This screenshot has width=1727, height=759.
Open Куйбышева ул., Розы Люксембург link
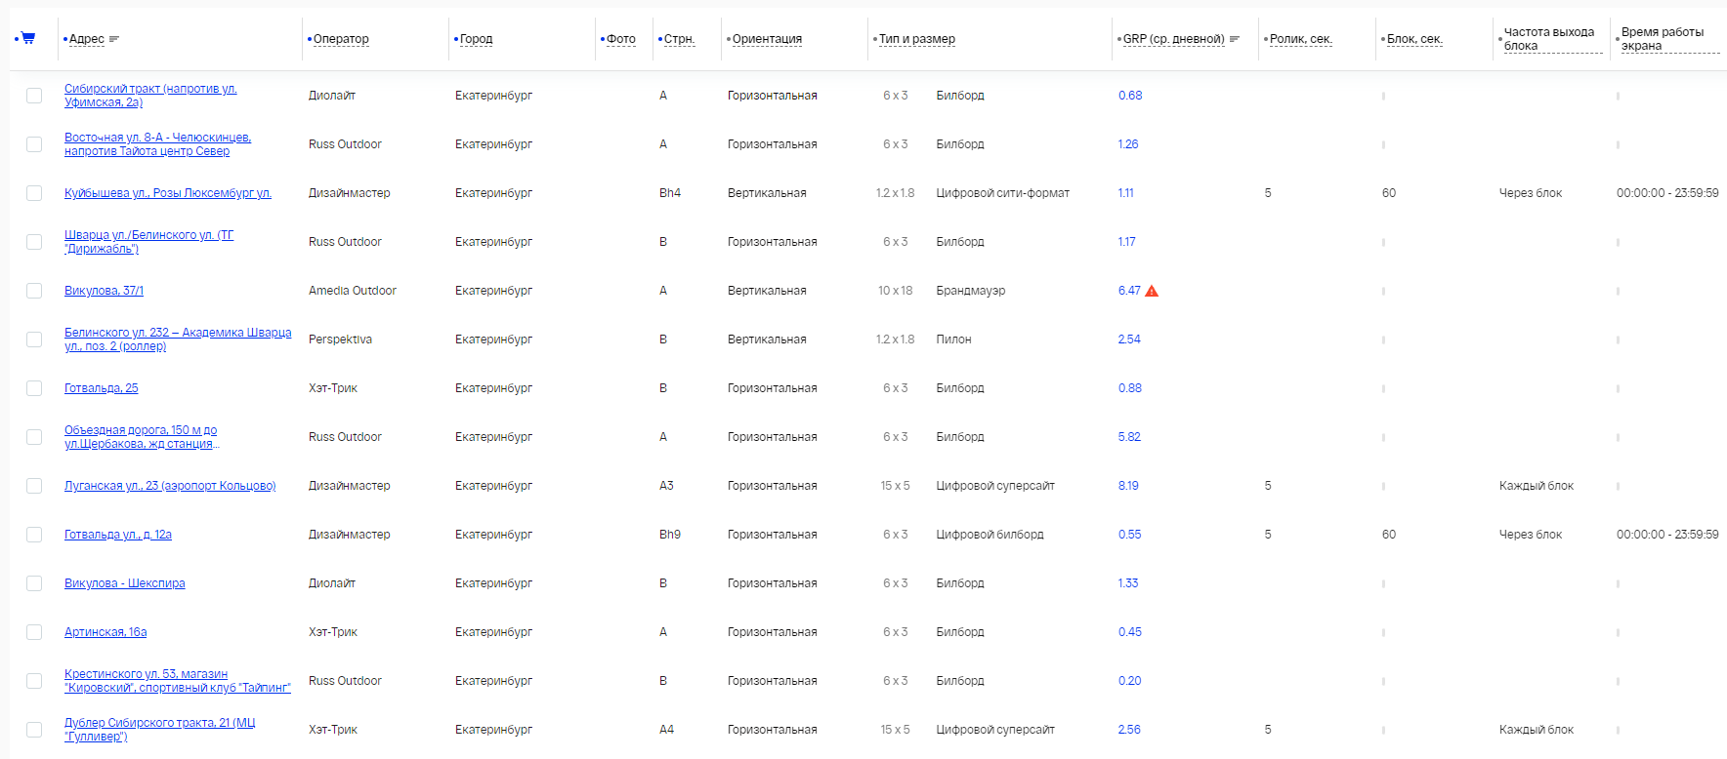tap(168, 193)
